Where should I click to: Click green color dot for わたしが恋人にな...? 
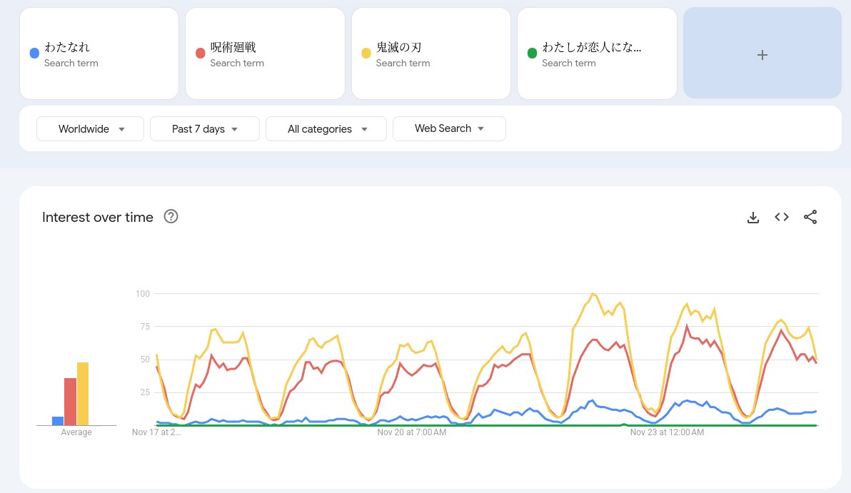coord(533,53)
